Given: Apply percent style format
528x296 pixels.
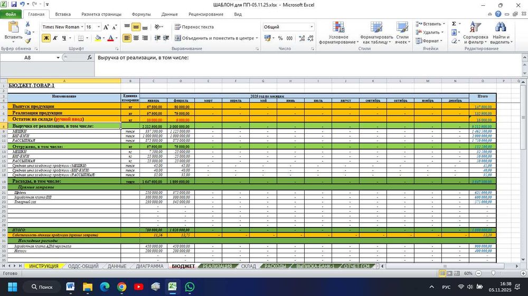Looking at the screenshot, I should click(280, 38).
